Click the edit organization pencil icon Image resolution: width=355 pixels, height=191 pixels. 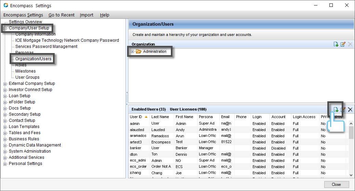(x=343, y=44)
